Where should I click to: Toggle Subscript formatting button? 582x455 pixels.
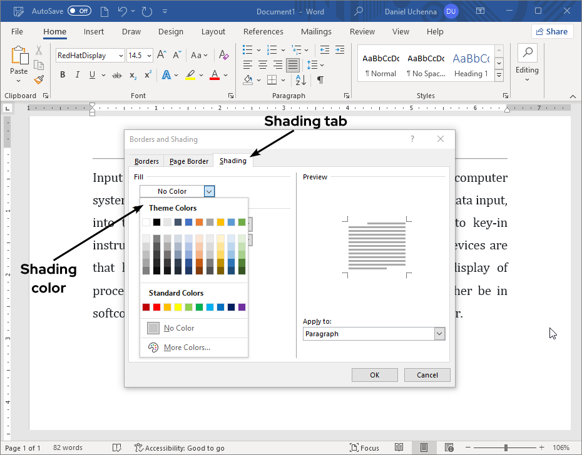(x=133, y=75)
